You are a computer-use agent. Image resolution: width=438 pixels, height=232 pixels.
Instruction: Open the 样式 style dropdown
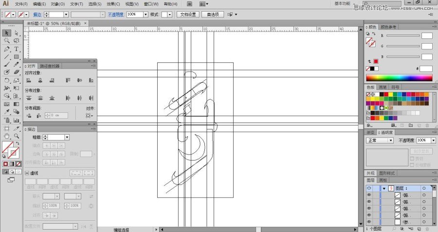pos(170,15)
